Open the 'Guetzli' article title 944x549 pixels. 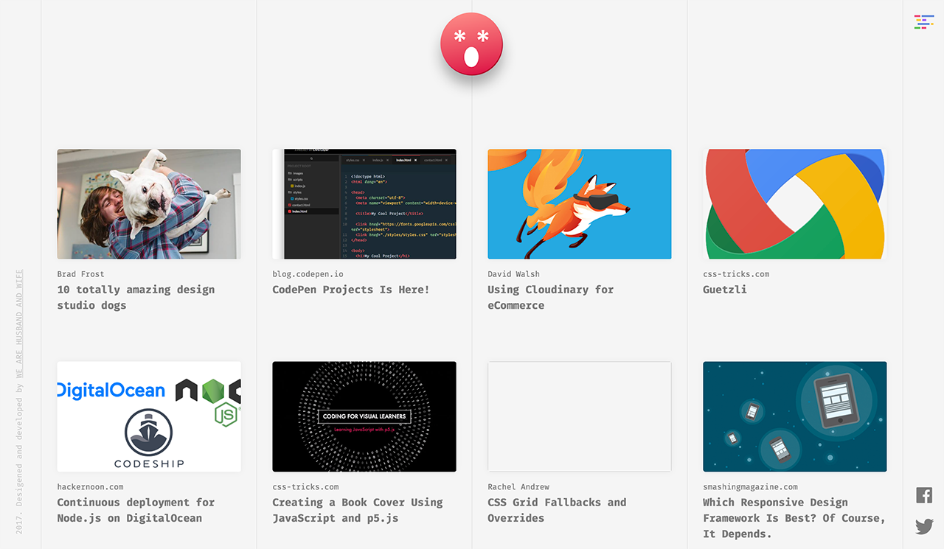(725, 290)
